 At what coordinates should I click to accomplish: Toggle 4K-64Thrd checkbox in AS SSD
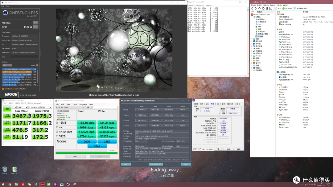click(x=57, y=132)
